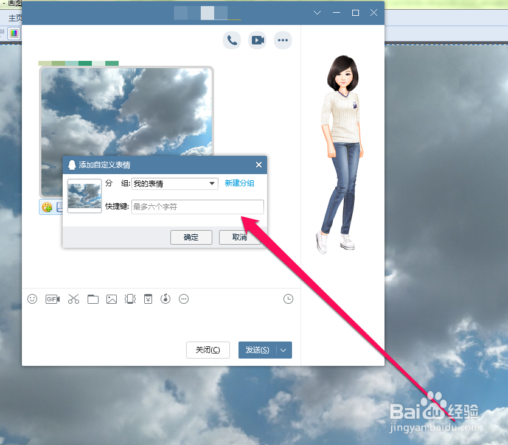Viewport: 508px width, 445px height.
Task: Open more options with the three-dots icon
Action: (283, 40)
